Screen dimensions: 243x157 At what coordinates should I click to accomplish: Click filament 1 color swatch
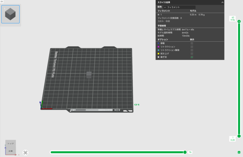tap(158, 15)
